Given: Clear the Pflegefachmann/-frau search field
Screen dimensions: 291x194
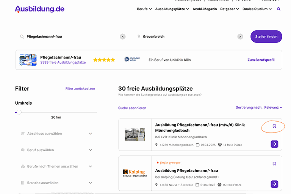Looking at the screenshot, I should tap(122, 37).
